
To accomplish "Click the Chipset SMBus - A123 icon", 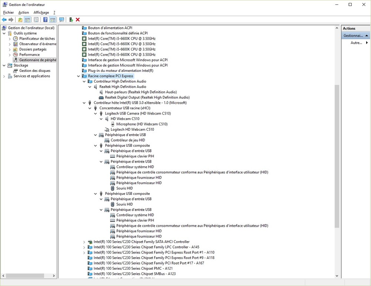I will (x=90, y=274).
